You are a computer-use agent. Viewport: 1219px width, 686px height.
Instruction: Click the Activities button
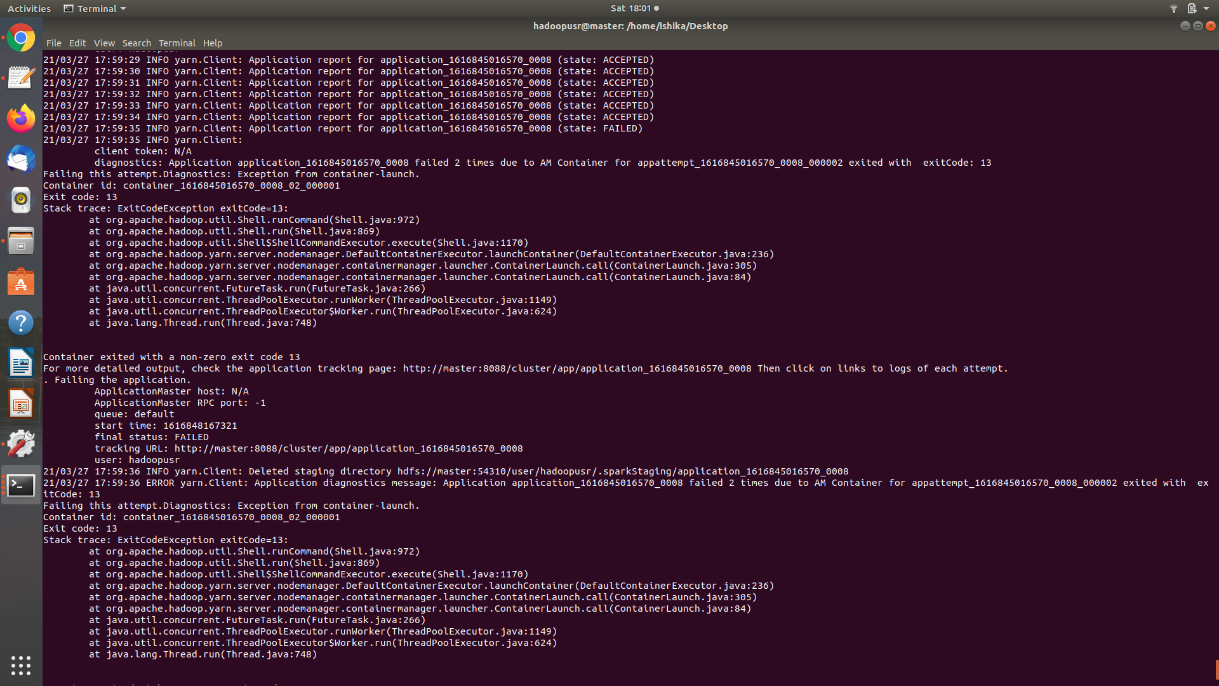click(x=29, y=8)
